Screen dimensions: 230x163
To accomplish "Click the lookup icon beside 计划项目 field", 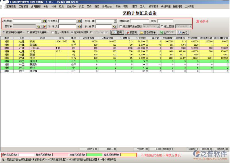I will point(44,21).
